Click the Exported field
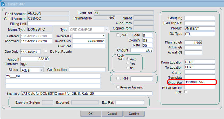Image resolution: width=224 pixels, height=119 pixels. [x=85, y=102]
